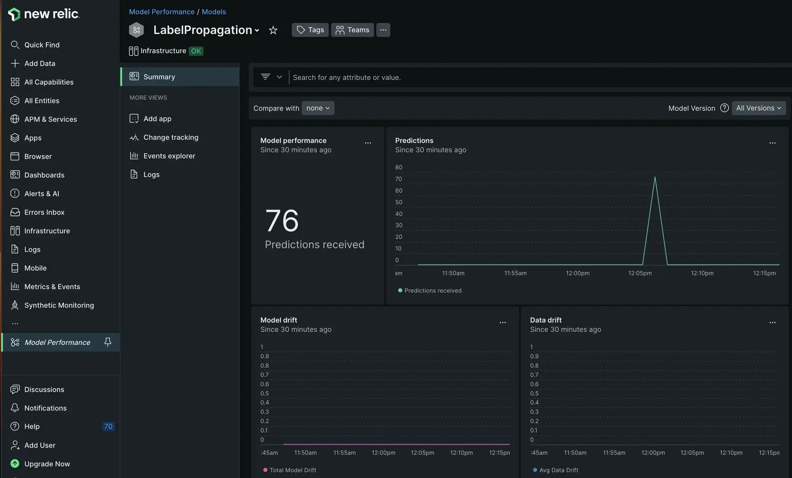Unpin Model Performance from the sidebar
The image size is (792, 478).
[x=108, y=342]
